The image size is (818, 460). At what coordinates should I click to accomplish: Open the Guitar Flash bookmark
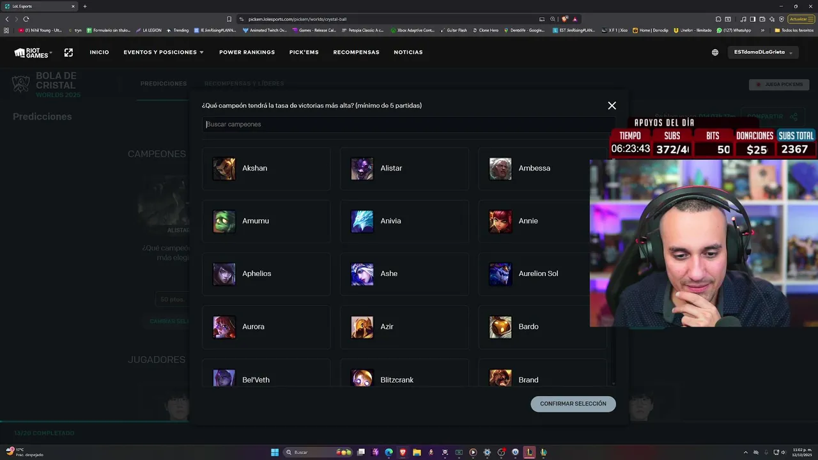(453, 30)
